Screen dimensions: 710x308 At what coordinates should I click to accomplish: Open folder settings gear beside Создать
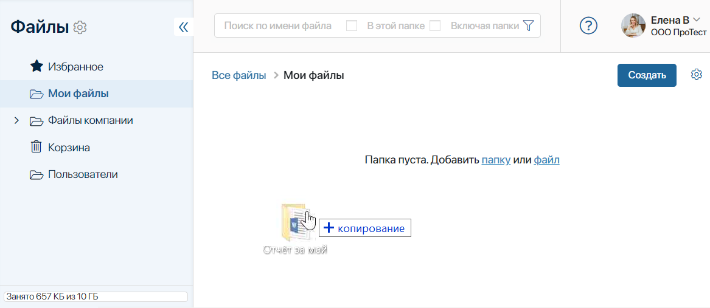tap(697, 74)
